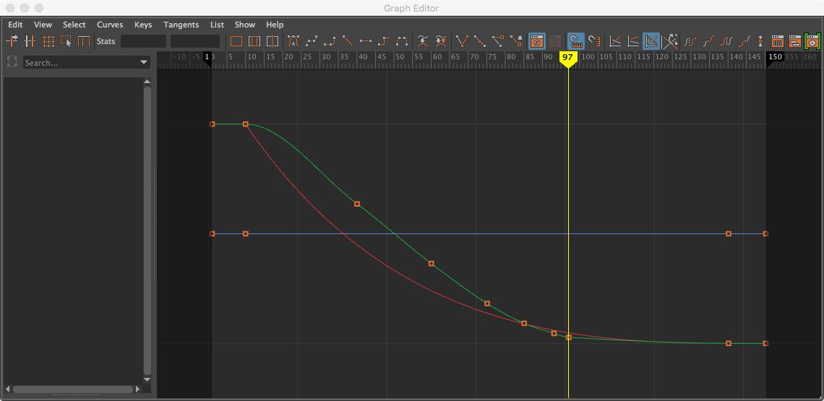Screen dimensions: 824x401
Task: Click the first Stats input field
Action: tap(143, 41)
